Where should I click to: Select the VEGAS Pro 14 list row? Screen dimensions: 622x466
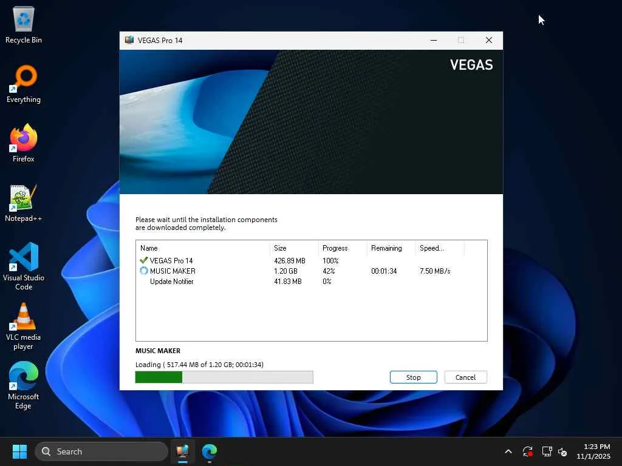312,260
